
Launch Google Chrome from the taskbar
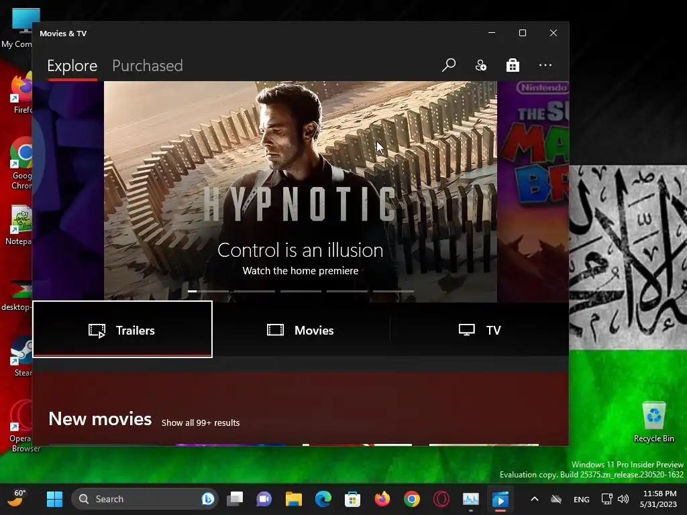pos(412,499)
